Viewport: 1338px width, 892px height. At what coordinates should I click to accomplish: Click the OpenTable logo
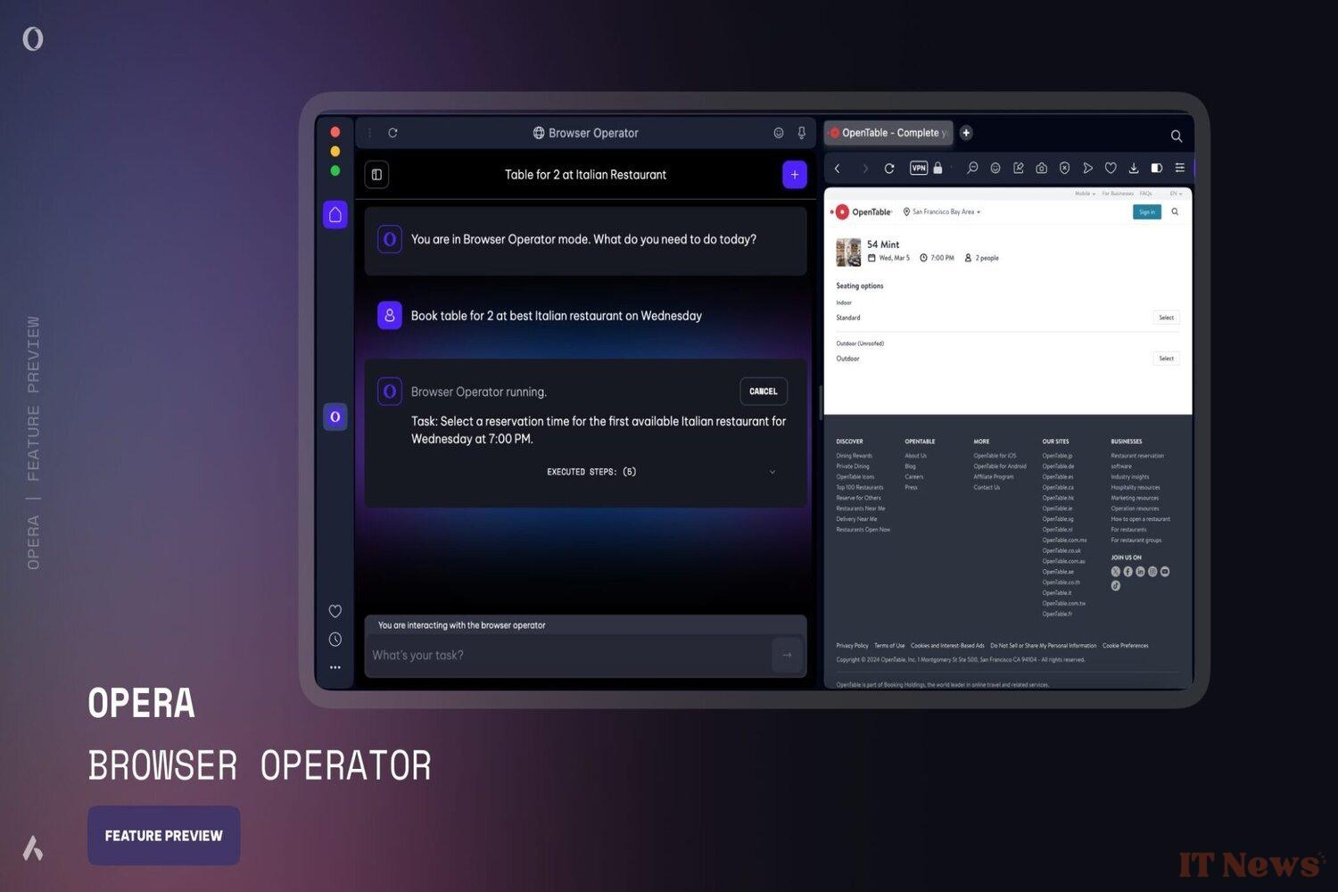pos(863,212)
